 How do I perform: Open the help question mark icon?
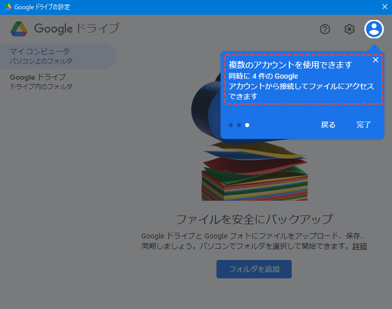point(325,29)
